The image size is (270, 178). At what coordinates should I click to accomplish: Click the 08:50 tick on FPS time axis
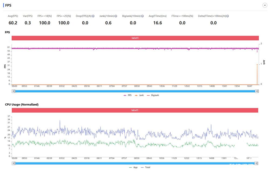point(137,86)
